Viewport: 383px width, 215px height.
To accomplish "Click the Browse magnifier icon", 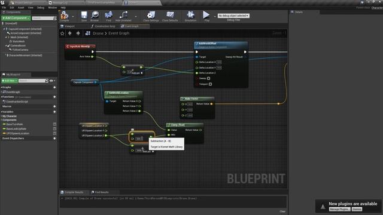I will pyautogui.click(x=95, y=15).
